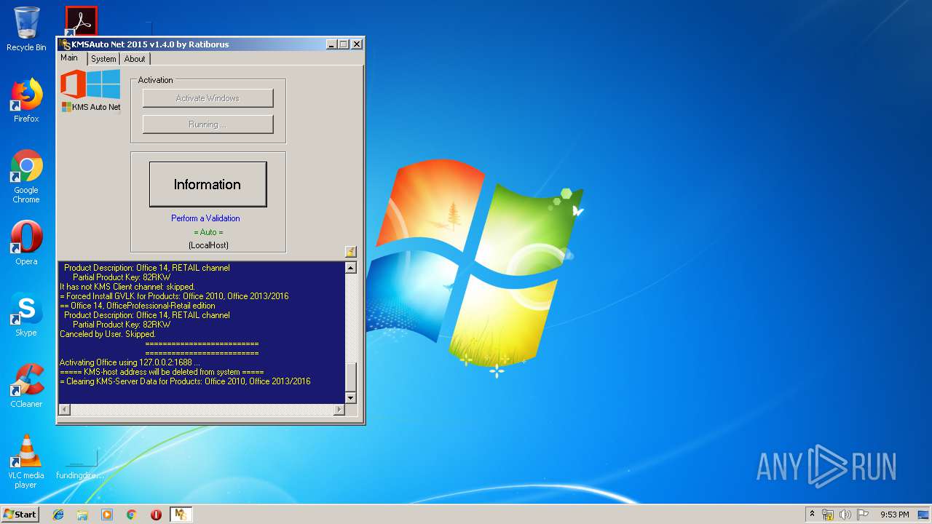Click the Office logo in KMSAuto
932x524 pixels.
click(73, 84)
